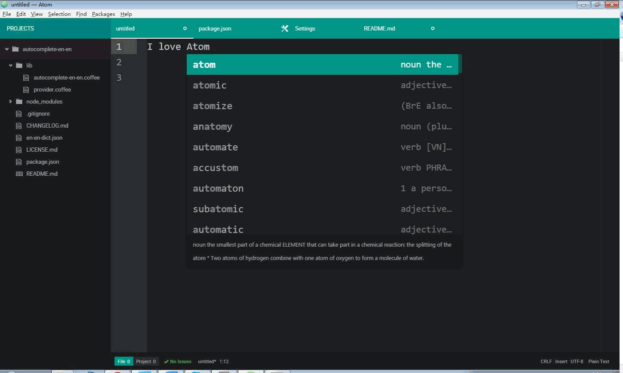
Task: Click the autocomplete-en-en.coffee file icon
Action: (x=26, y=78)
